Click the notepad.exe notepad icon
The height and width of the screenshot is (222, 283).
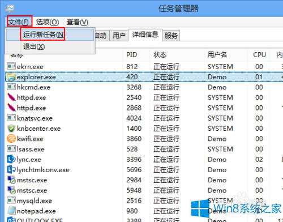coord(11,211)
